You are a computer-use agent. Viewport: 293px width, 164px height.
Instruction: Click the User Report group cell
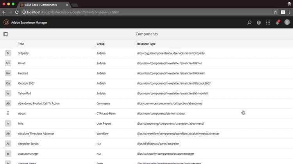pos(104,123)
